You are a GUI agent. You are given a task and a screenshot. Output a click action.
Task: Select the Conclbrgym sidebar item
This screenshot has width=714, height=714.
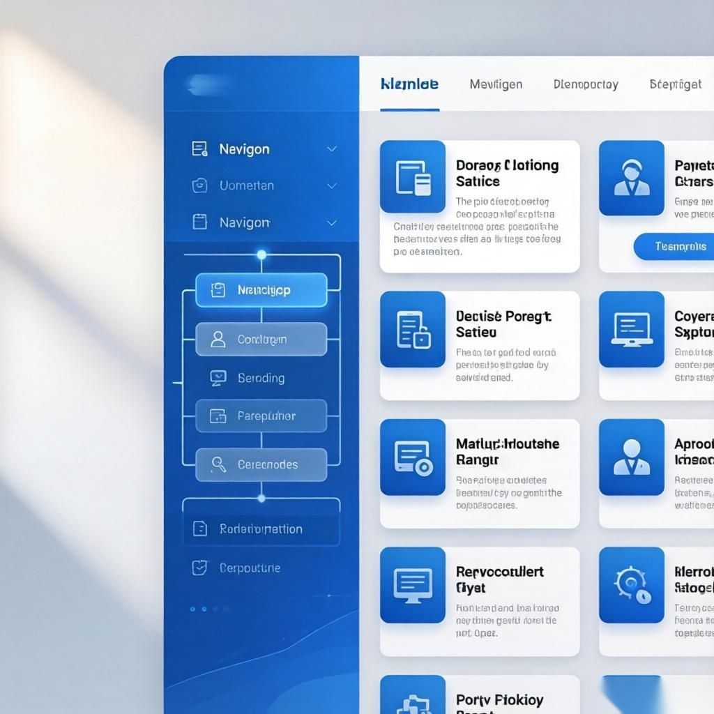[x=261, y=340]
